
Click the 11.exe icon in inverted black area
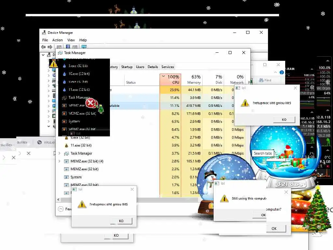64,90
